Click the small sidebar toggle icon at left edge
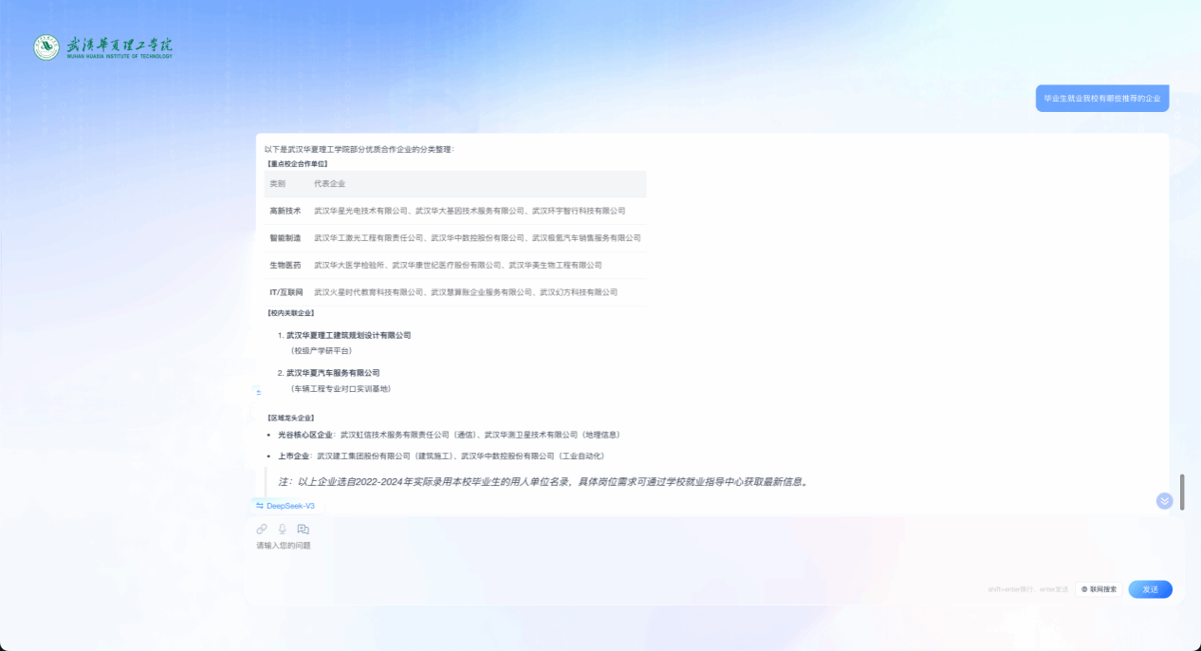Image resolution: width=1201 pixels, height=651 pixels. tap(259, 392)
